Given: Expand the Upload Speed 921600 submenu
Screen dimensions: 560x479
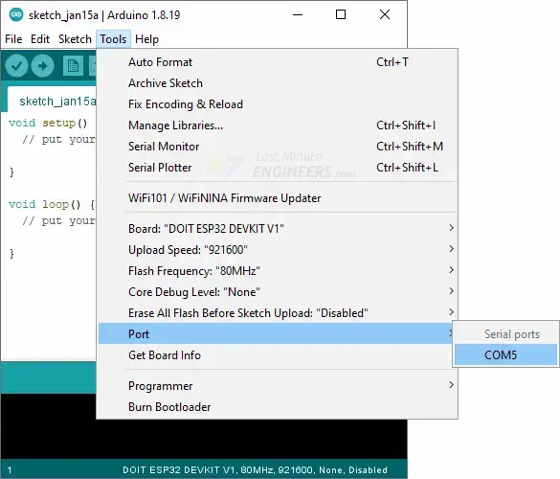Looking at the screenshot, I should click(278, 249).
